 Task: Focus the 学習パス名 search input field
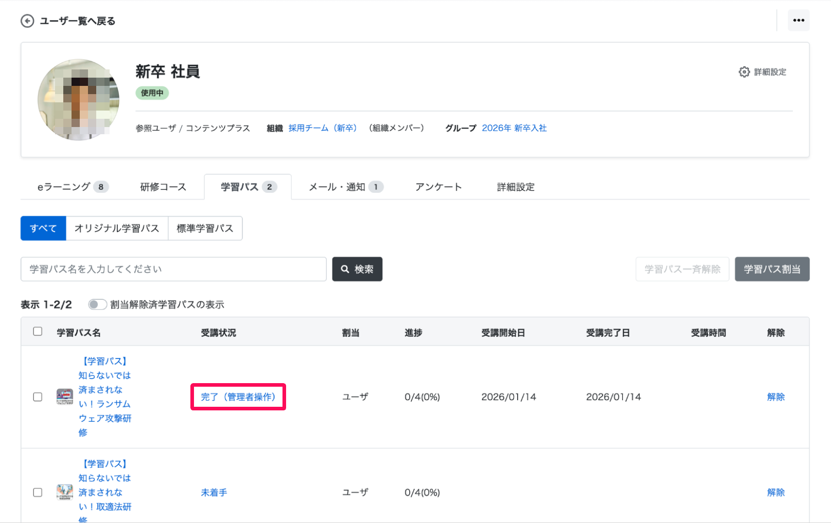coord(173,269)
